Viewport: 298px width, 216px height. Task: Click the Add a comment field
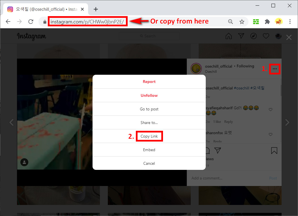pyautogui.click(x=228, y=178)
